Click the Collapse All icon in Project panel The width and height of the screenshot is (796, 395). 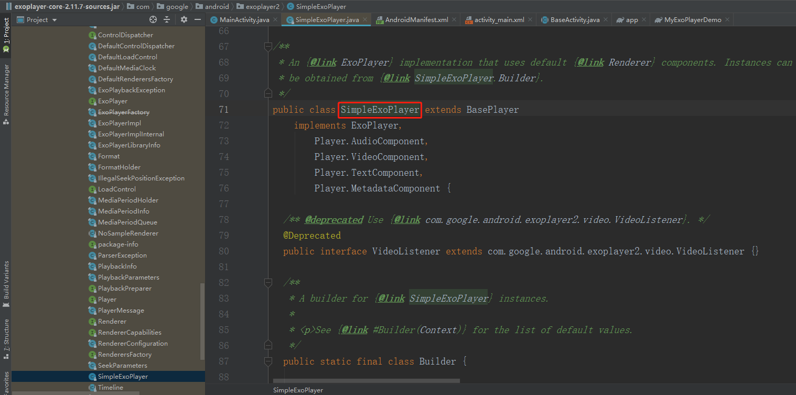click(167, 19)
